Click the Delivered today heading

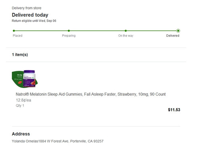[30, 15]
